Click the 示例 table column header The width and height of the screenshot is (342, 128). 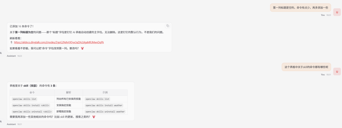[105, 93]
